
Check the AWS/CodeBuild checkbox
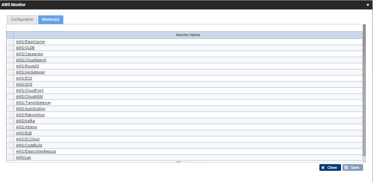11,145
